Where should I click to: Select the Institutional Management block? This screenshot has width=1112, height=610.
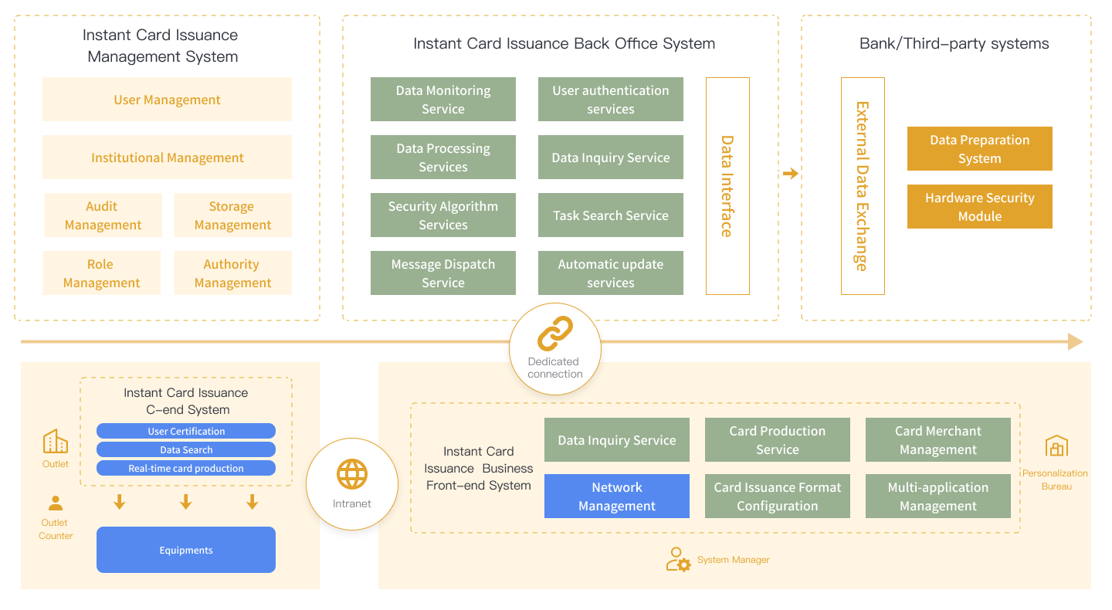(167, 158)
